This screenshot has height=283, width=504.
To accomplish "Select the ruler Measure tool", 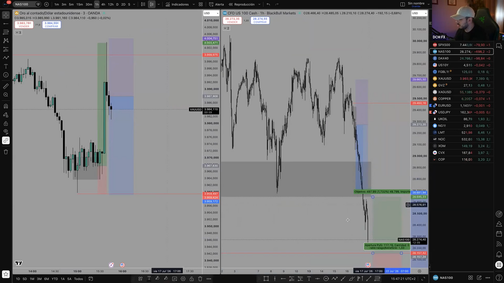I will [6, 86].
